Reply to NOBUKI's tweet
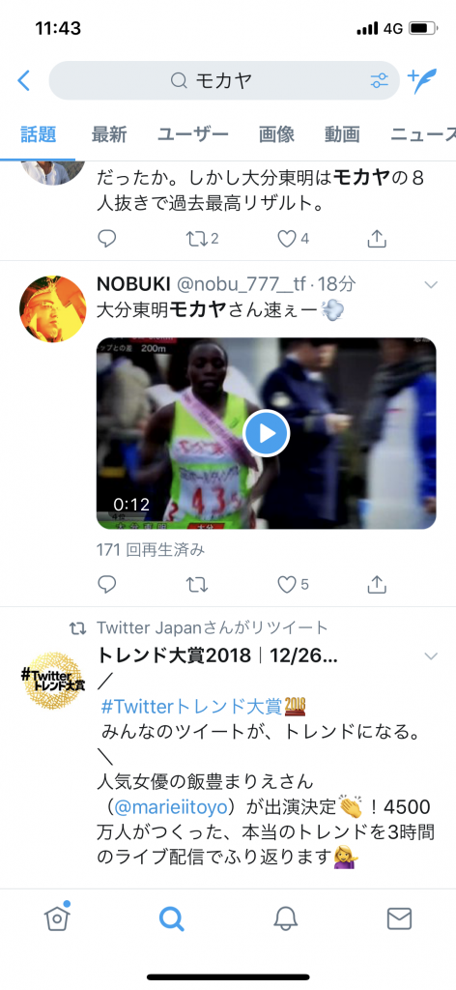 coord(106,585)
